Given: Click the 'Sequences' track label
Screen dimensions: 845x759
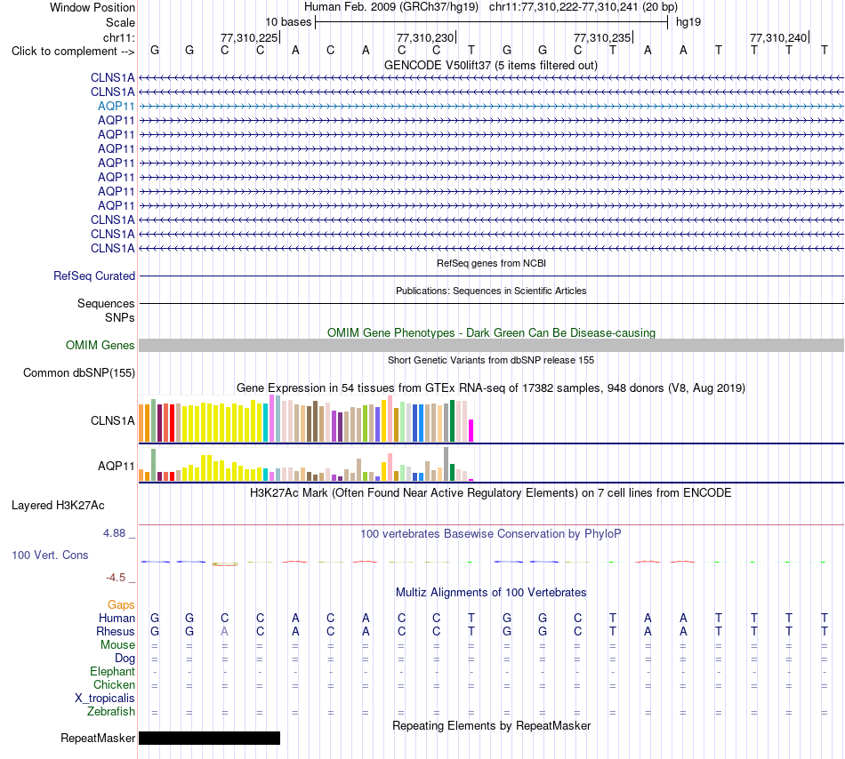Looking at the screenshot, I should pyautogui.click(x=106, y=304).
